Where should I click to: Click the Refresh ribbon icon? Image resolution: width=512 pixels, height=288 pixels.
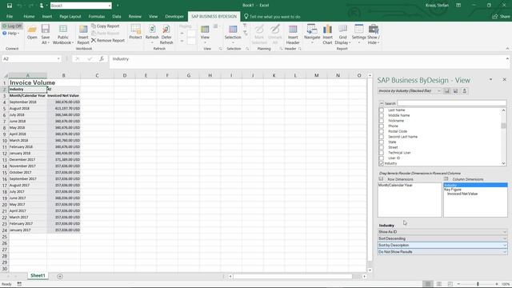(x=152, y=34)
